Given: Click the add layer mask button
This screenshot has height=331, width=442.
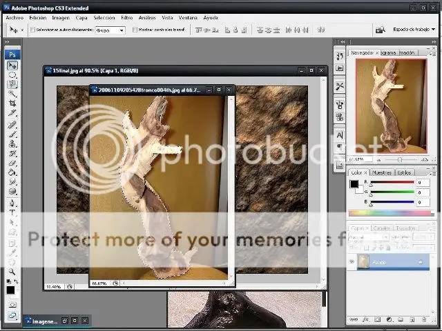Looking at the screenshot, I should [377, 319].
